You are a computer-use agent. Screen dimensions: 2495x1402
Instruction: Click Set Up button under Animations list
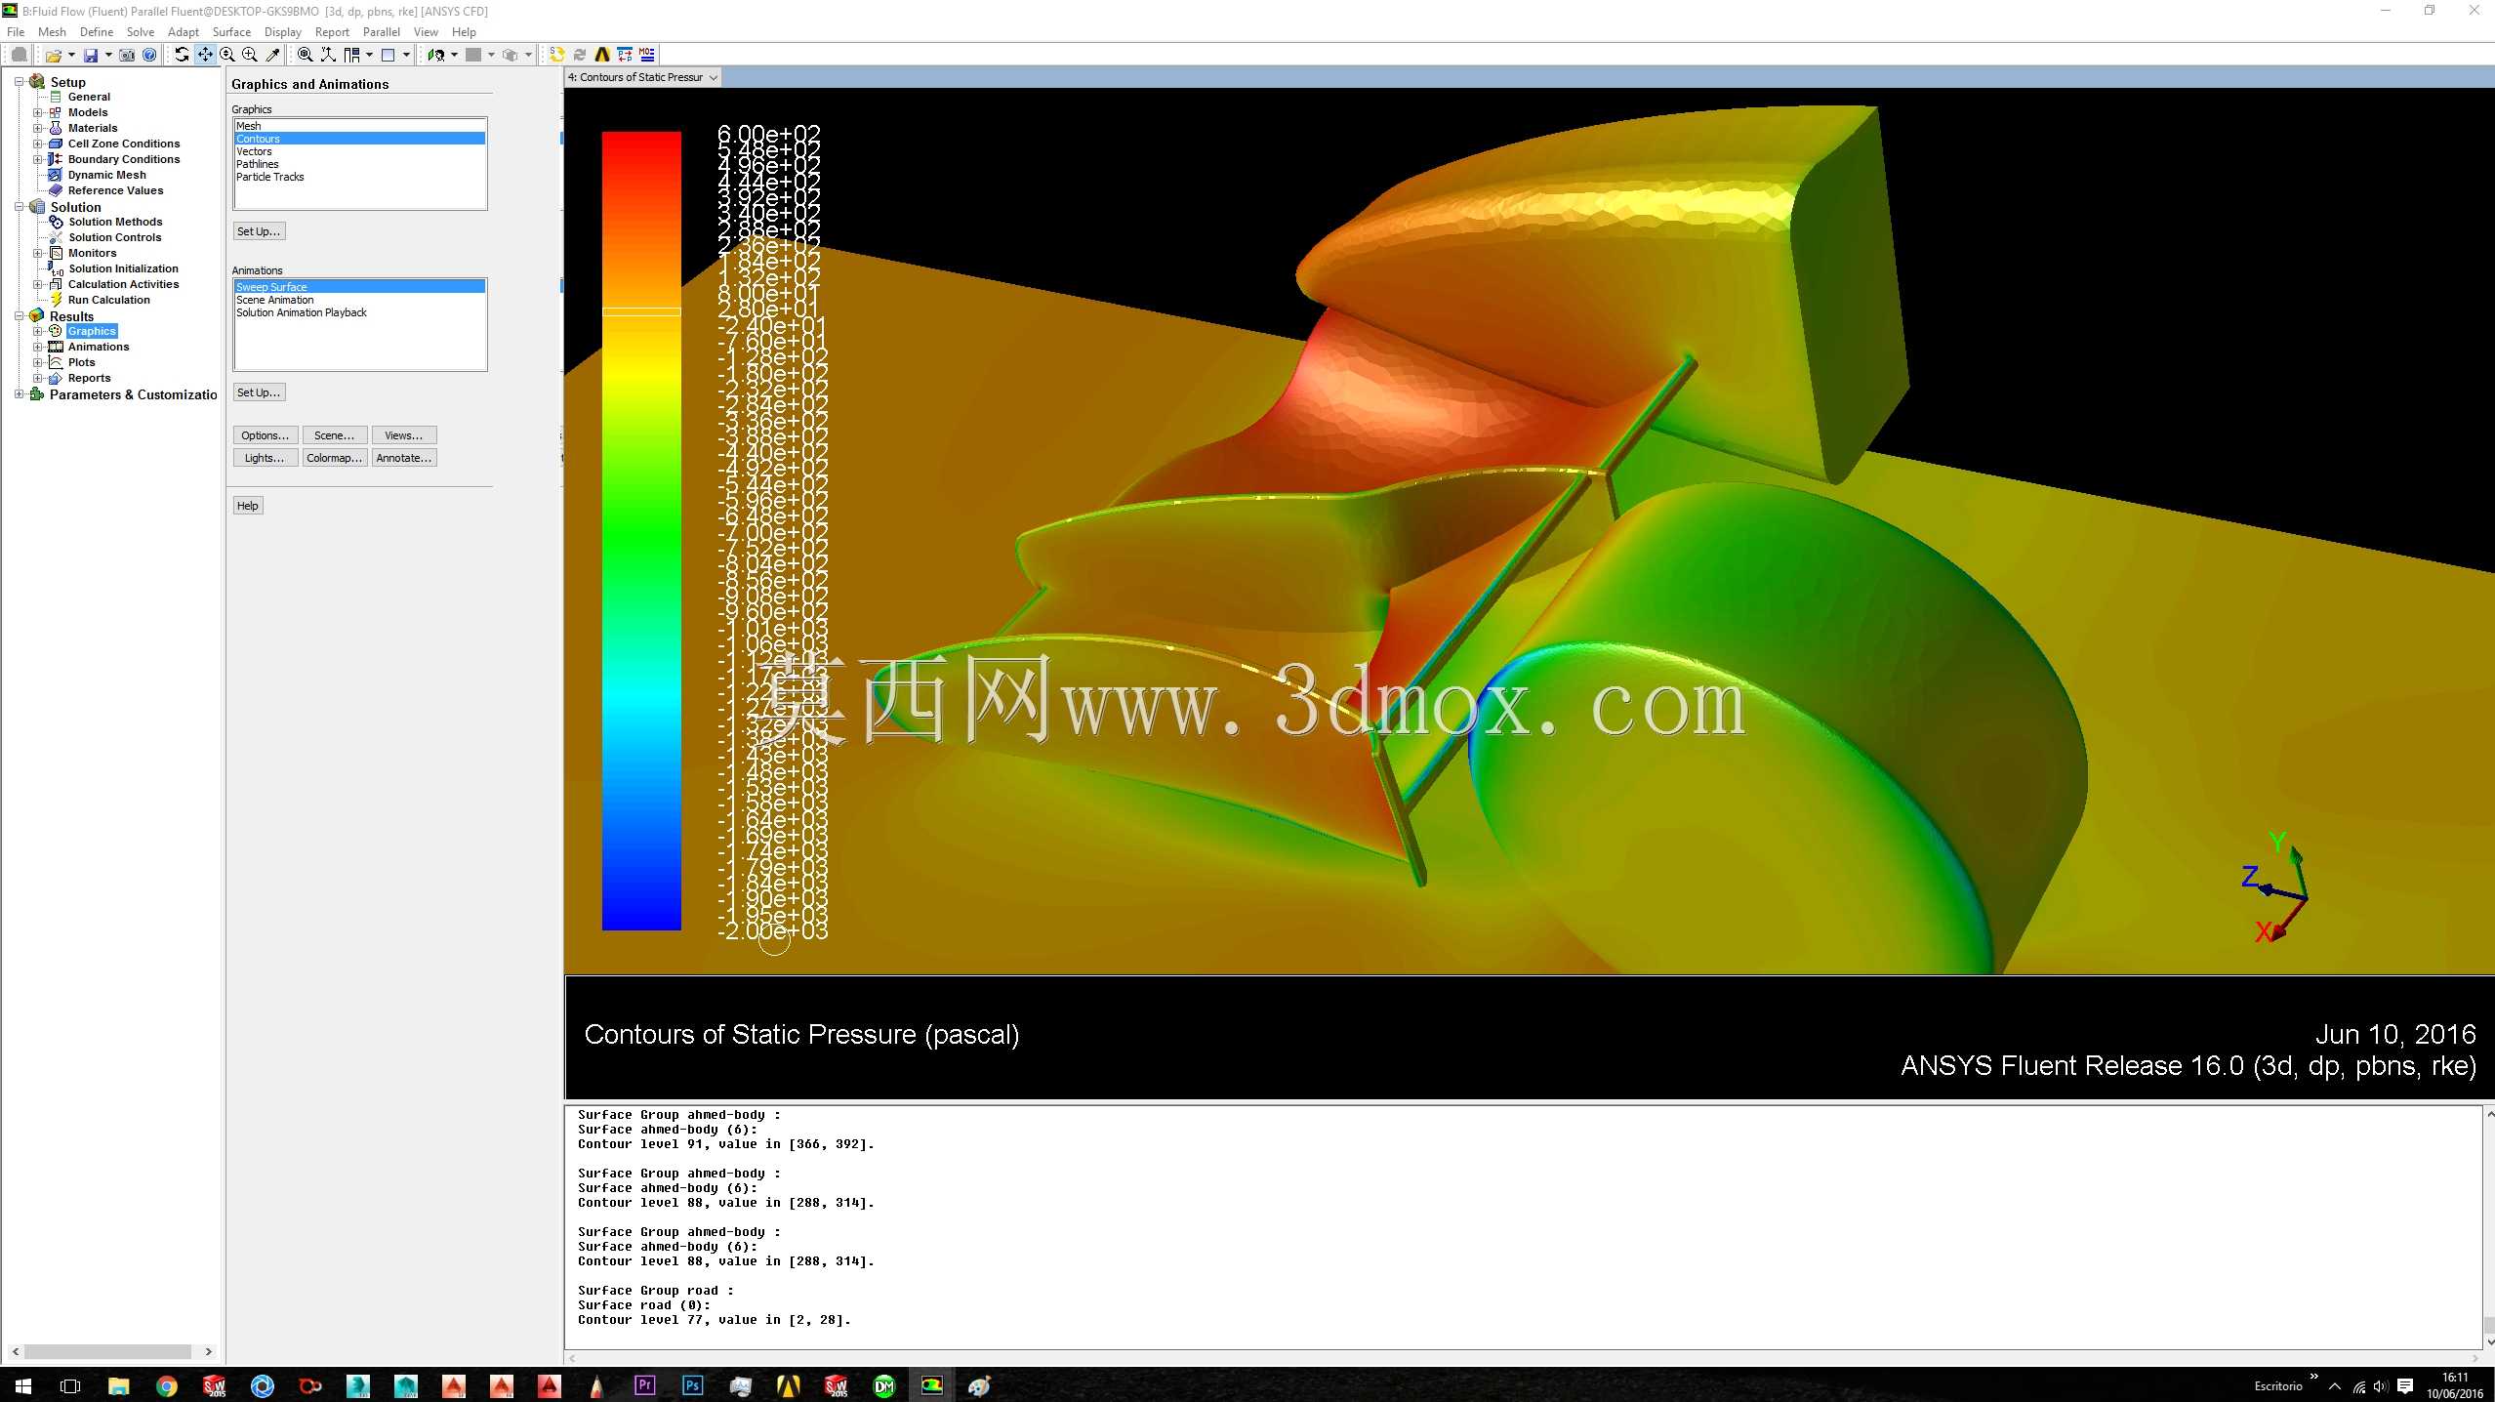coord(259,392)
